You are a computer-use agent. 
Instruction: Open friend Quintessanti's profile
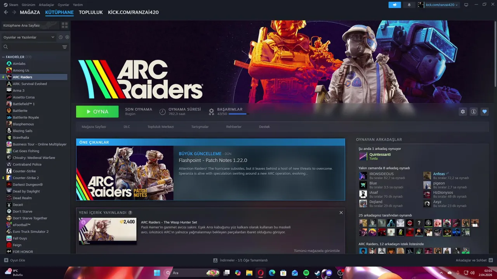(380, 155)
